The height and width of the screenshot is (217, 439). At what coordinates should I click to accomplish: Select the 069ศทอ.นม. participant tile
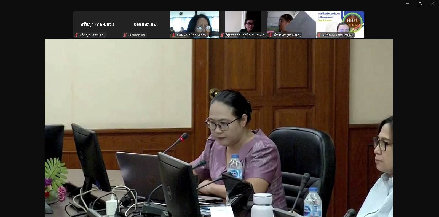[146, 24]
